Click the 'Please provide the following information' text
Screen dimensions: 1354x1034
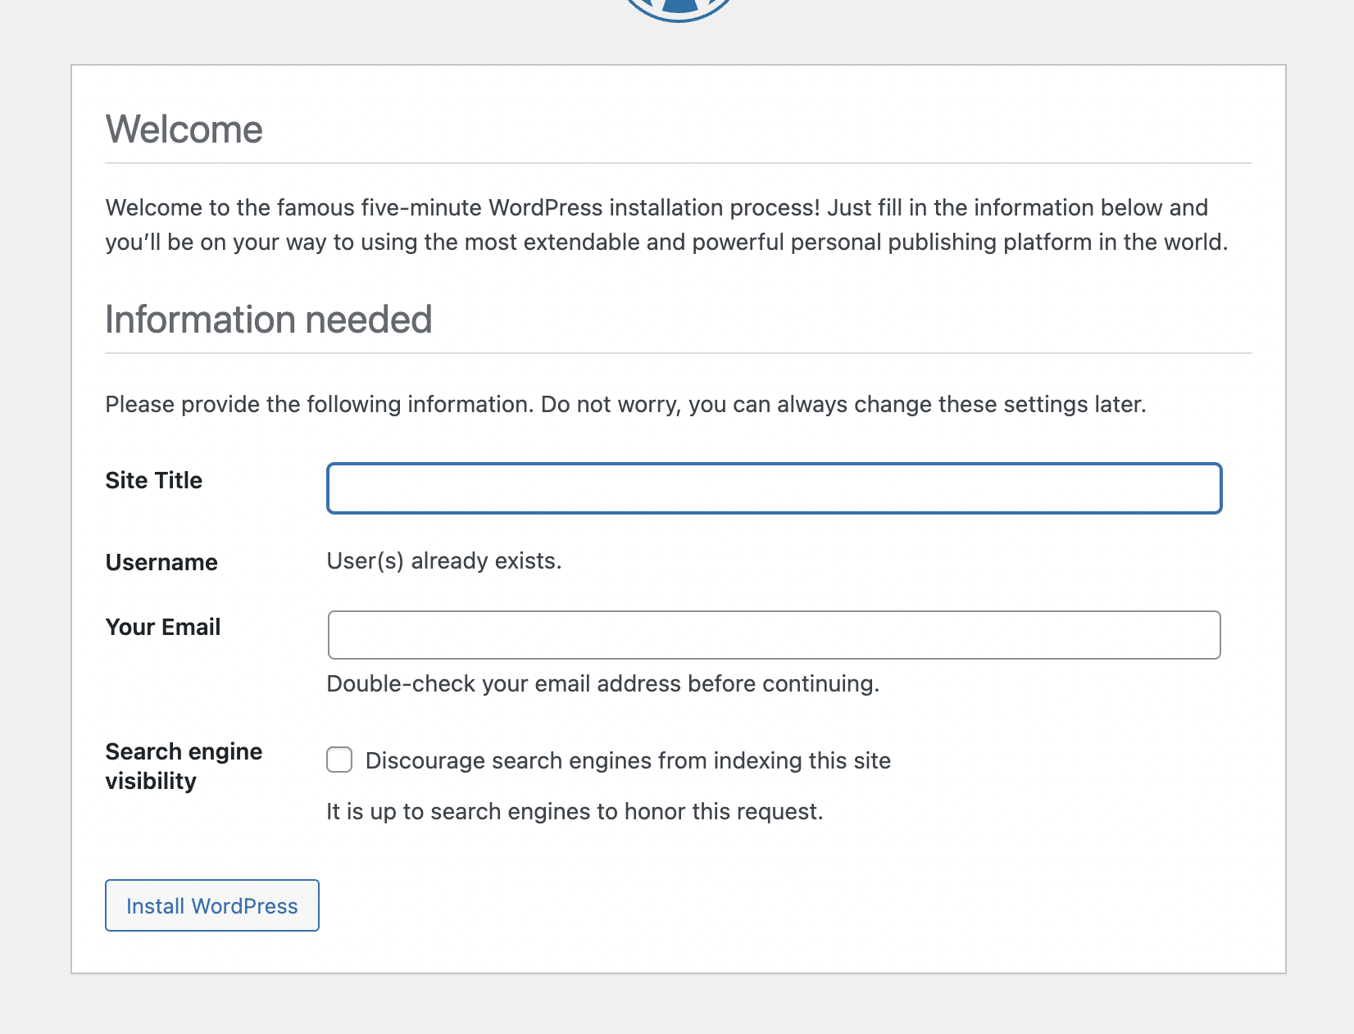point(626,404)
